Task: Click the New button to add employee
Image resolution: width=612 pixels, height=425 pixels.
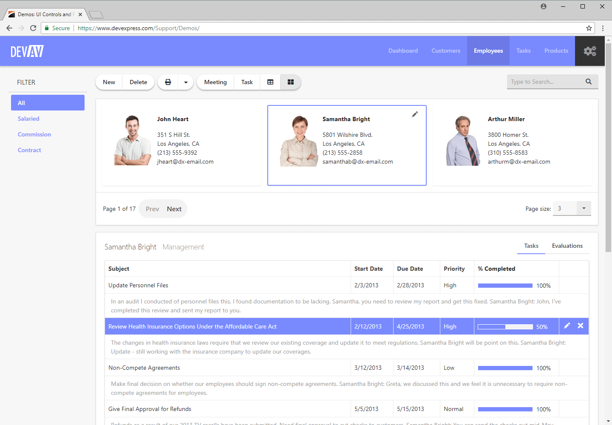Action: point(109,82)
